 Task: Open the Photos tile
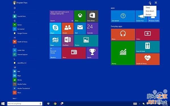coord(86,41)
